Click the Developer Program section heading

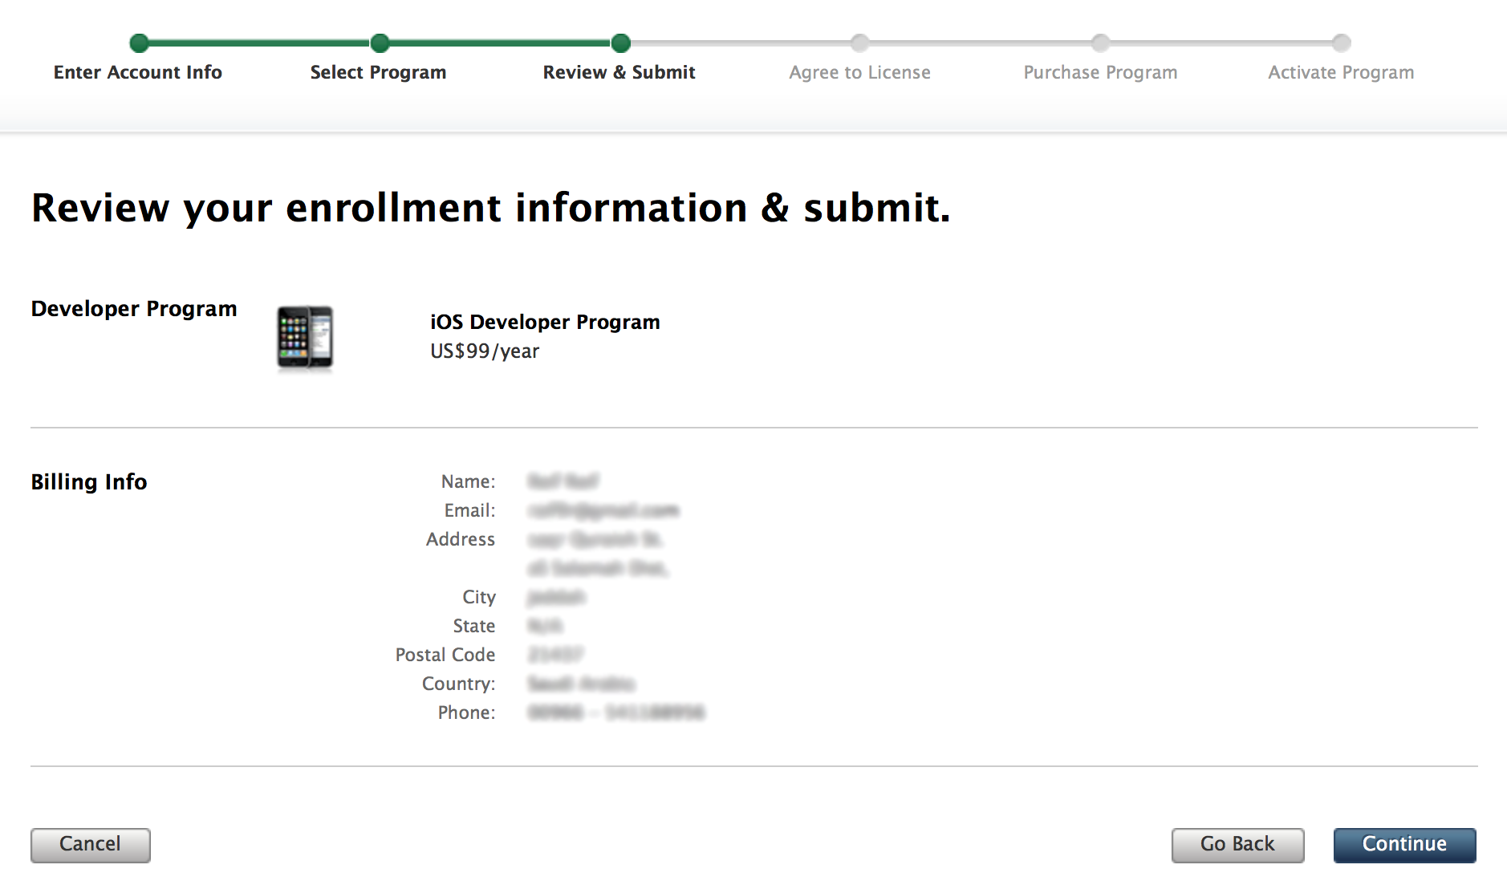(x=134, y=309)
